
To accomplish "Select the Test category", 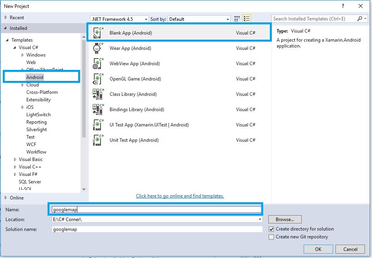I will point(30,137).
